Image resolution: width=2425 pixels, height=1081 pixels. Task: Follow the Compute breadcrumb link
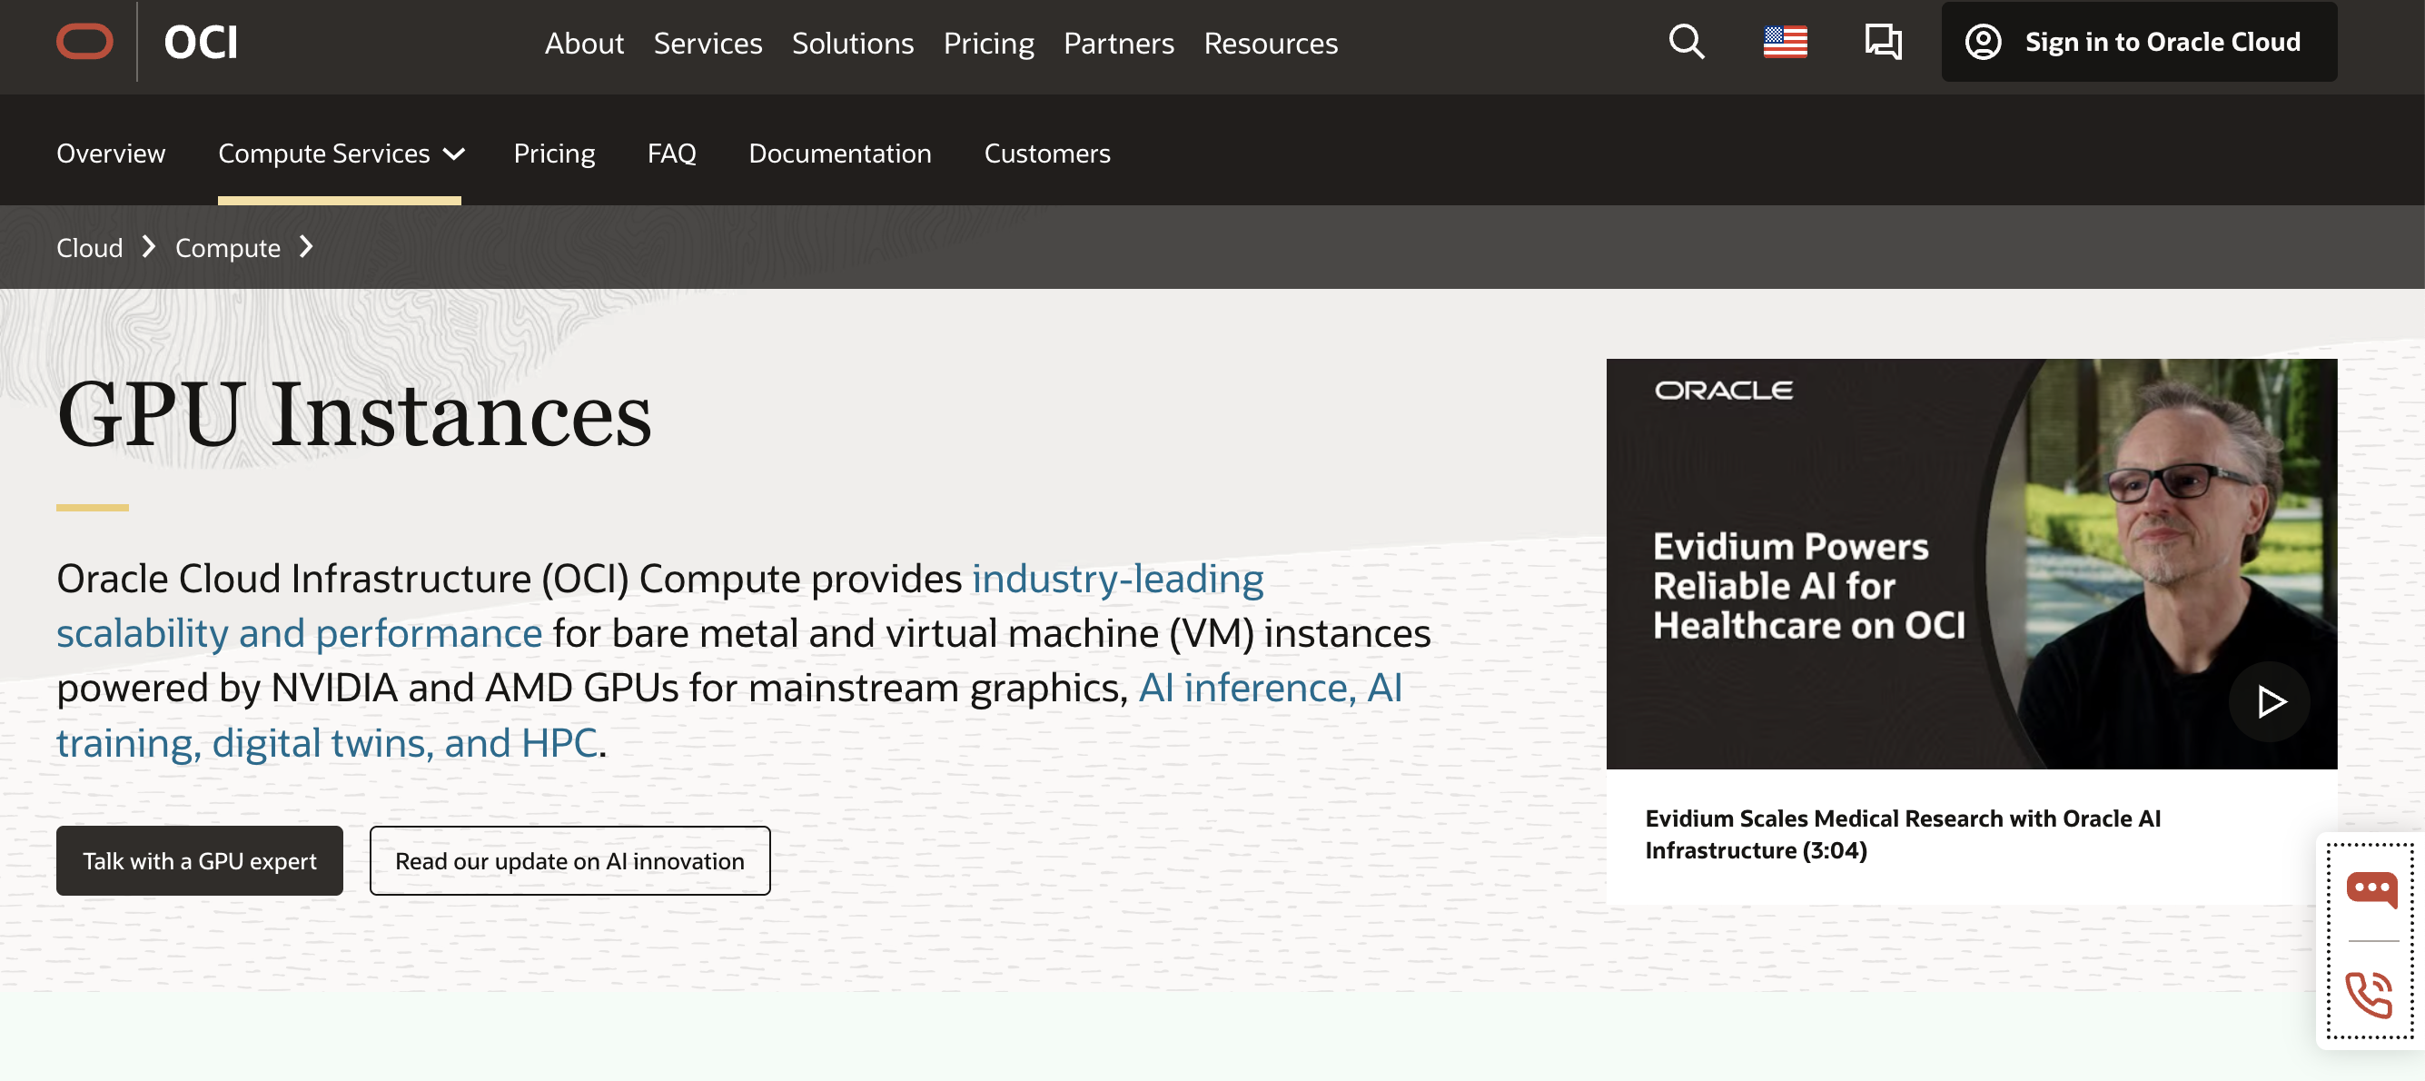(228, 247)
